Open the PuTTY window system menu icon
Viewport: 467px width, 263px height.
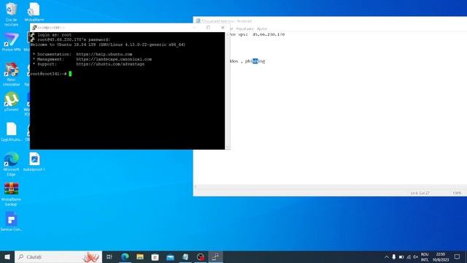pyautogui.click(x=34, y=28)
